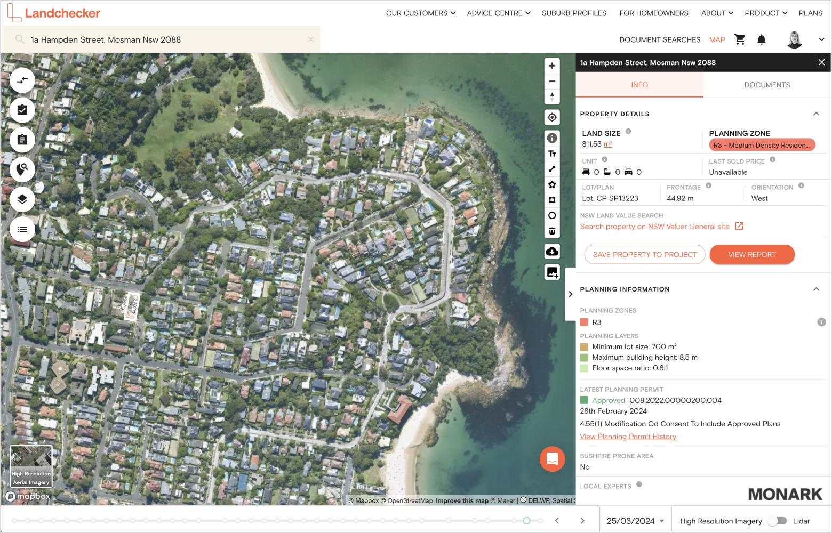
Task: Open external NSW Valuer General link icon
Action: 739,226
